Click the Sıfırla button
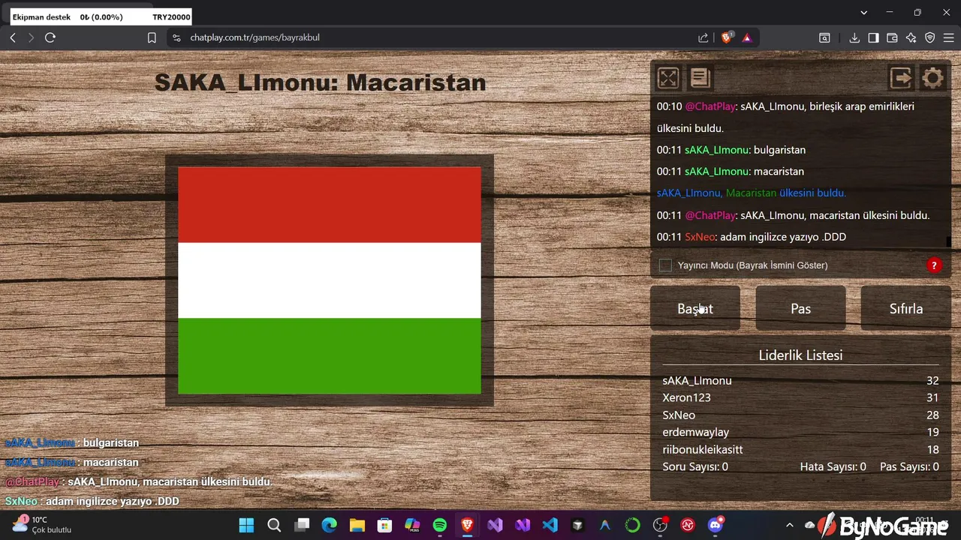Viewport: 961px width, 540px height. click(906, 308)
